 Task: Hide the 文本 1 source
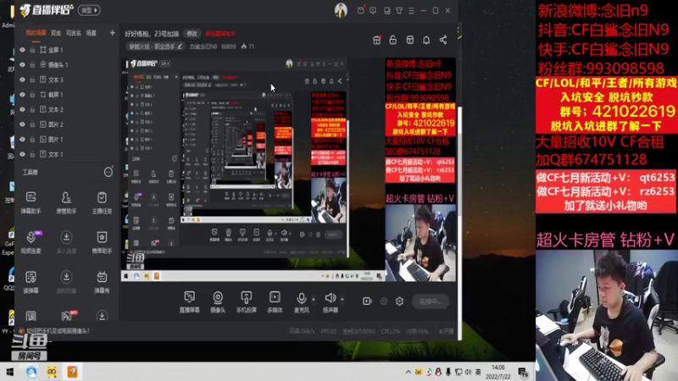(x=23, y=154)
